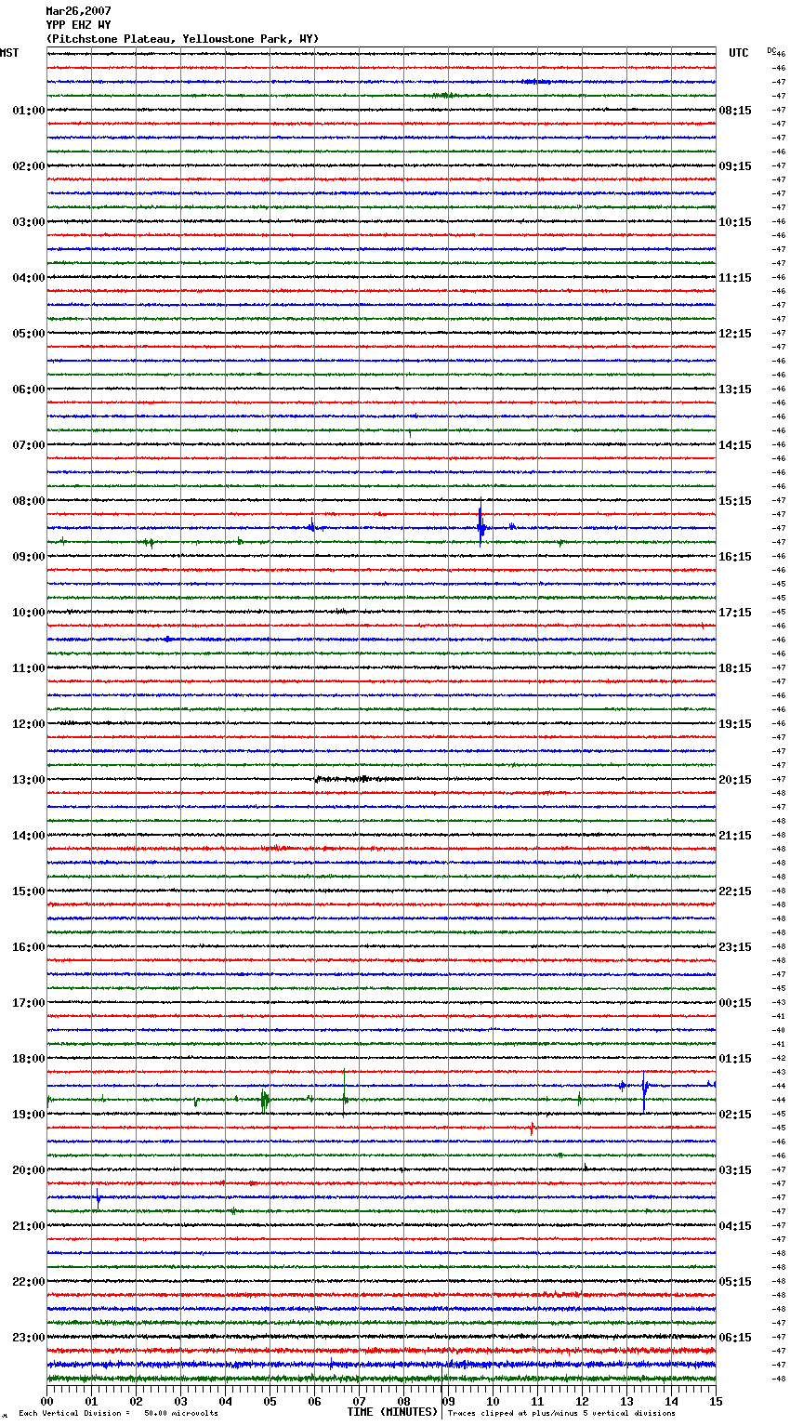Click the "06:15" UTC row label
The width and height of the screenshot is (790, 1426).
(735, 1338)
